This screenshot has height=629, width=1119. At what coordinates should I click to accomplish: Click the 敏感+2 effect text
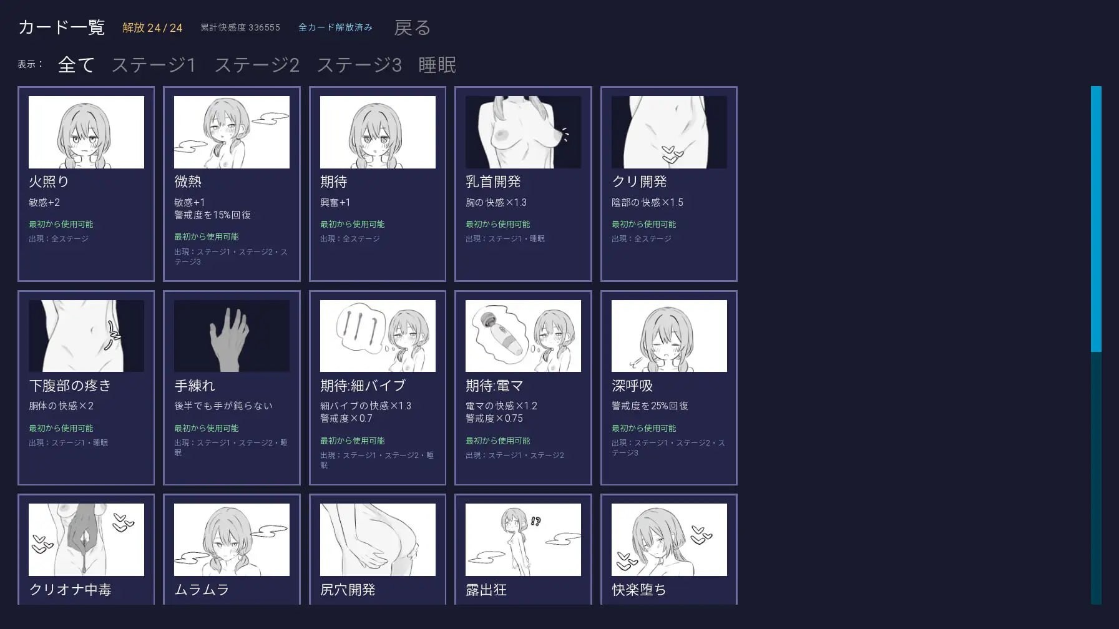44,202
